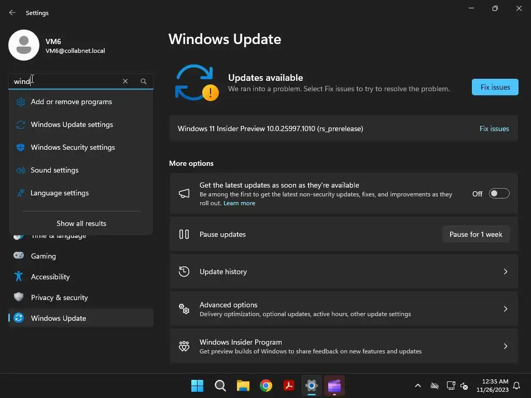
Task: Select Language settings suggestion
Action: pos(81,193)
